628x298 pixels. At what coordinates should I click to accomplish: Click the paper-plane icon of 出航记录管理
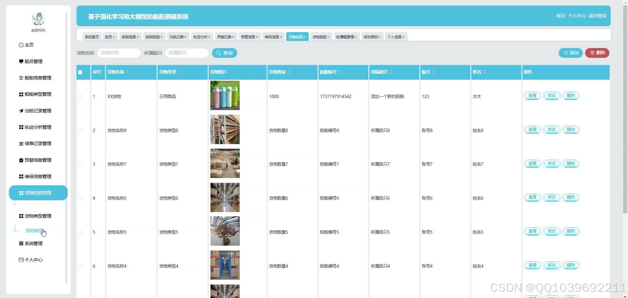[21, 111]
